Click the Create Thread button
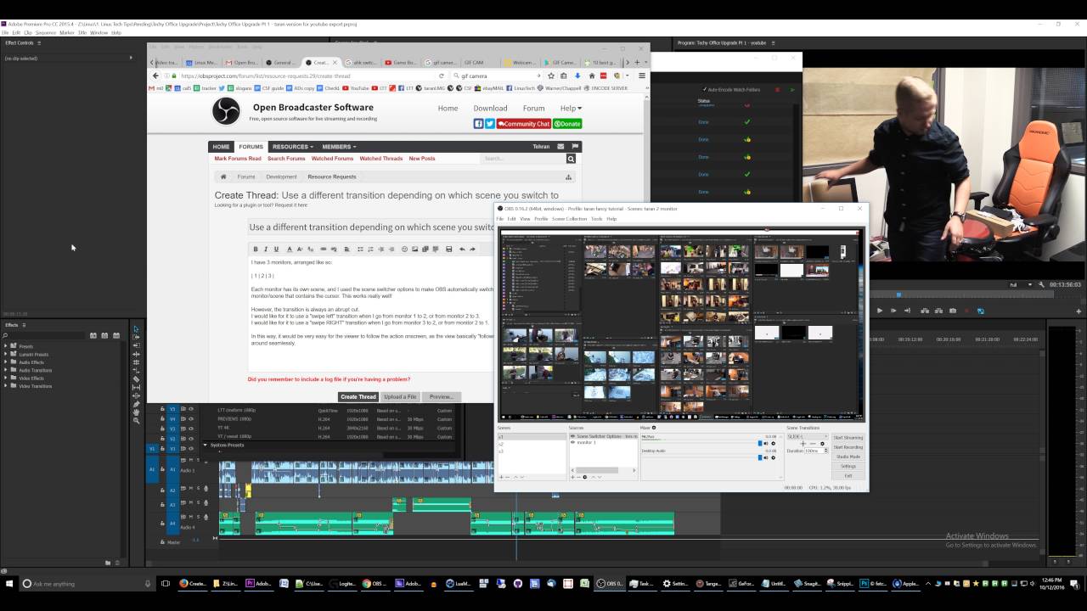The width and height of the screenshot is (1087, 611). pos(358,396)
